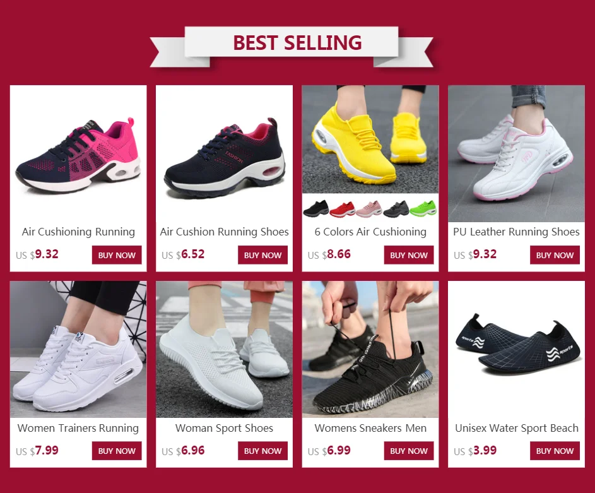Click the Best Selling banner heading
Image resolution: width=595 pixels, height=493 pixels.
point(297,42)
